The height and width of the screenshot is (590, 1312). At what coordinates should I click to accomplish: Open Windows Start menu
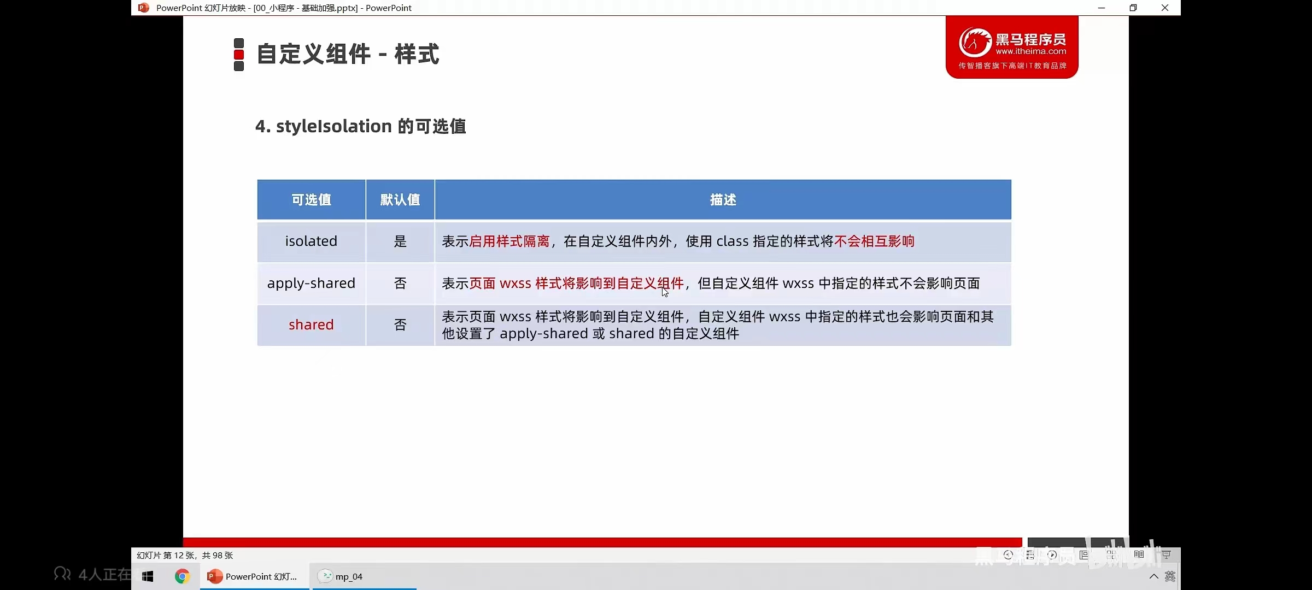point(148,576)
